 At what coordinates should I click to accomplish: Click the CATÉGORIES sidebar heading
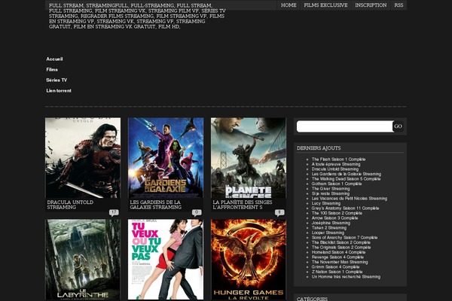point(312,299)
